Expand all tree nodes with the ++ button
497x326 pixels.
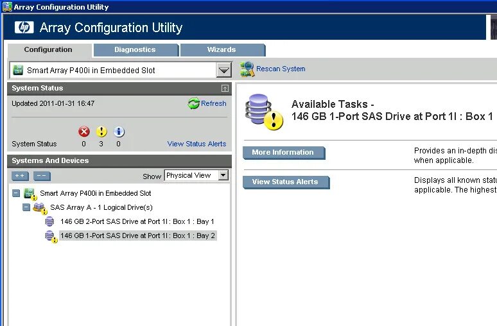click(20, 176)
